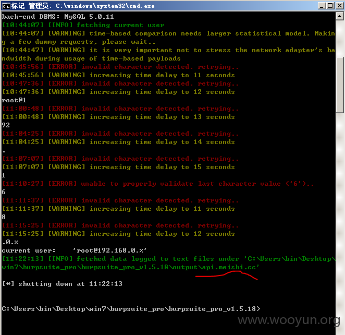Click the 11:00:48 'delay to 13 seconds' line
Screen dimensions: 345x335
pyautogui.click(x=118, y=117)
